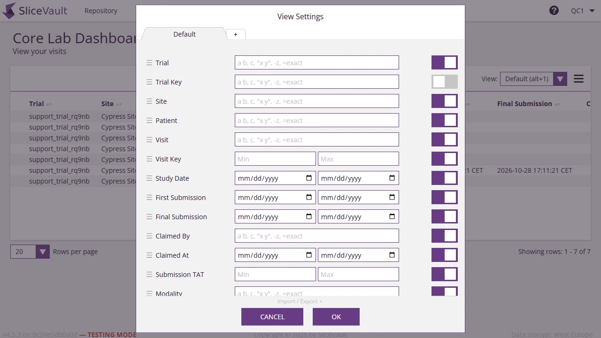Open the help question mark icon
601x338 pixels.
[x=554, y=10]
